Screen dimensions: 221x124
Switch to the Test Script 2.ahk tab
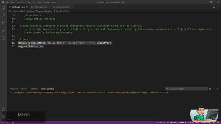[x=40, y=7]
